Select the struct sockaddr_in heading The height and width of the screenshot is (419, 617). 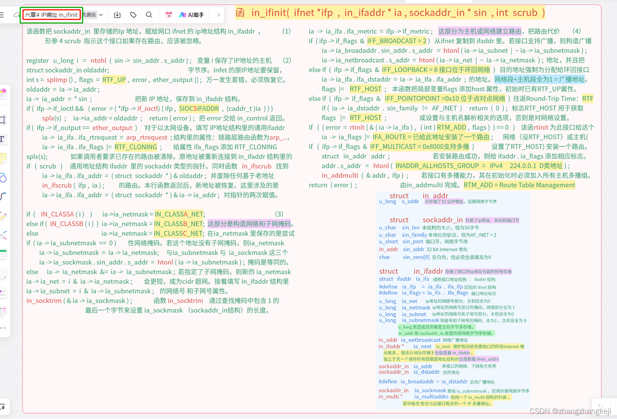[426, 220]
